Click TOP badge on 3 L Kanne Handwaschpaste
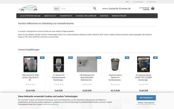Viewport: 174px width, 109px height. pos(70,58)
